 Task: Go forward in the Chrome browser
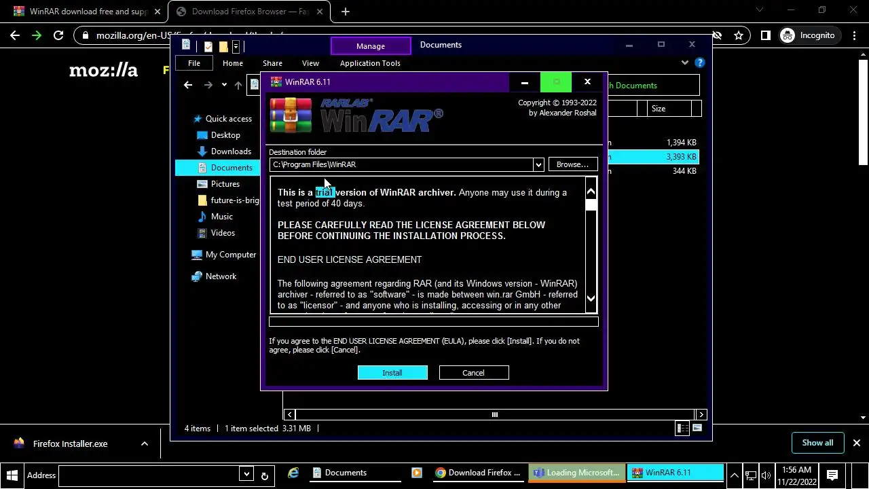pos(37,35)
